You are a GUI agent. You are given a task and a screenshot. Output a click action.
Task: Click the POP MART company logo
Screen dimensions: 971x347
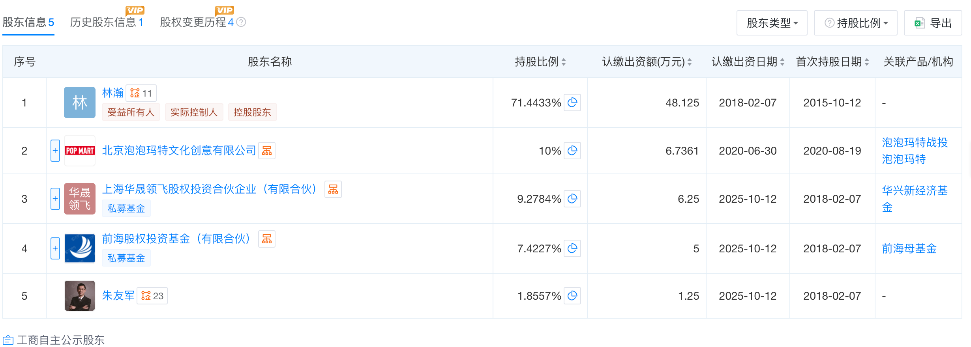(x=80, y=151)
